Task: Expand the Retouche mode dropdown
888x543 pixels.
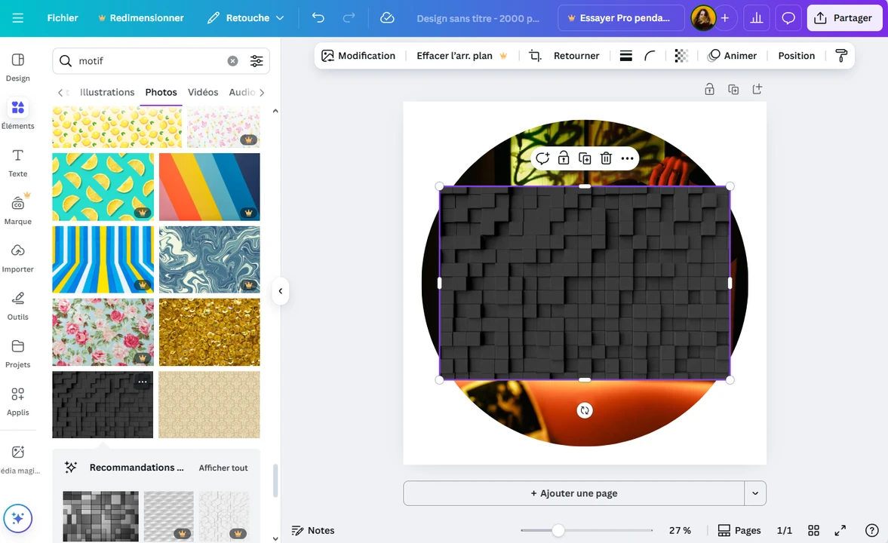Action: click(x=246, y=18)
